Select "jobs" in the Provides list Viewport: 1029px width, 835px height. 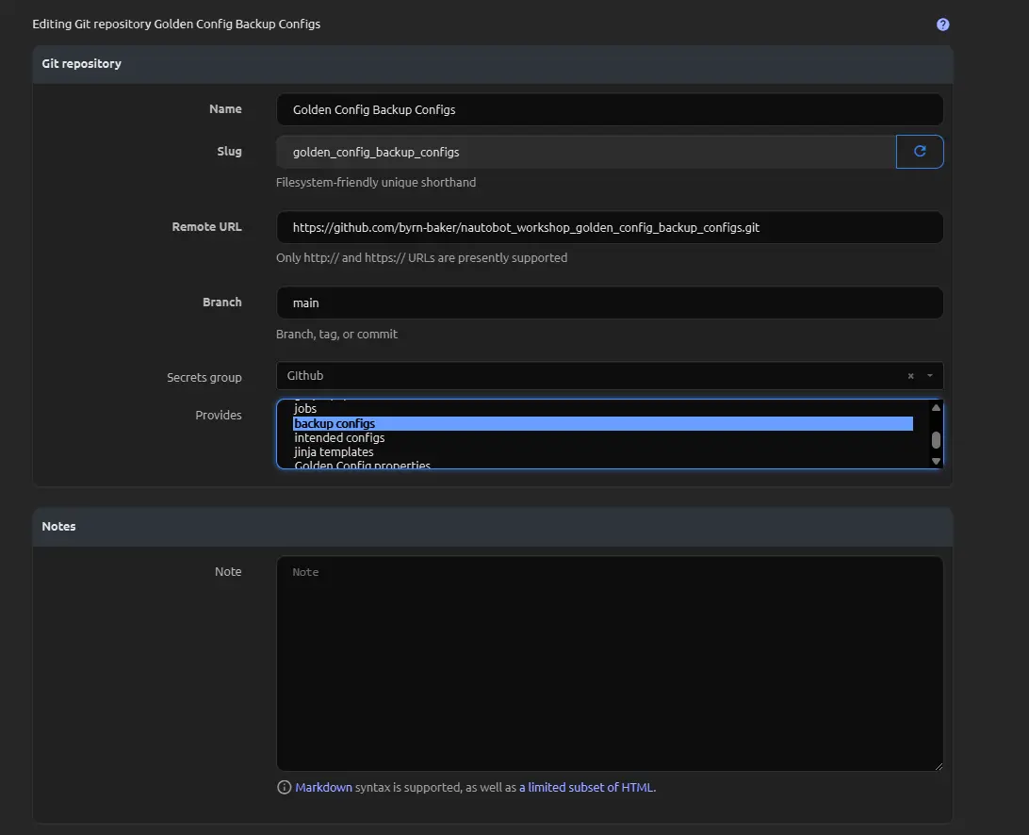tap(305, 409)
